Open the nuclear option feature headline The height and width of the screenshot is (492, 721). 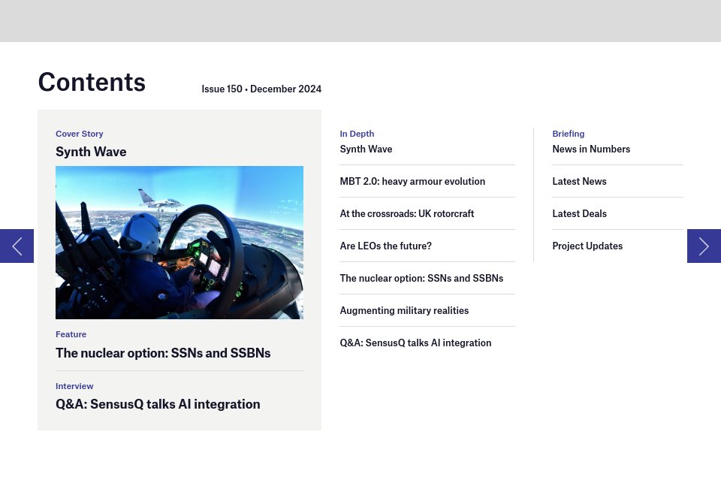coord(163,353)
